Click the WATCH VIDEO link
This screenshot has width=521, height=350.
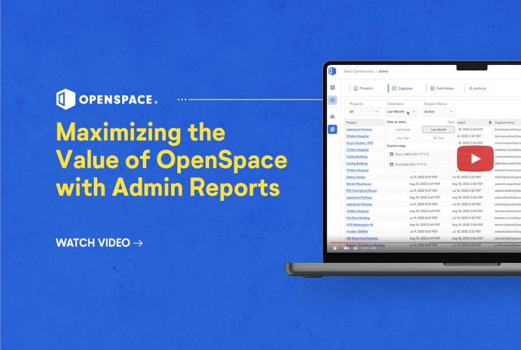tap(99, 243)
